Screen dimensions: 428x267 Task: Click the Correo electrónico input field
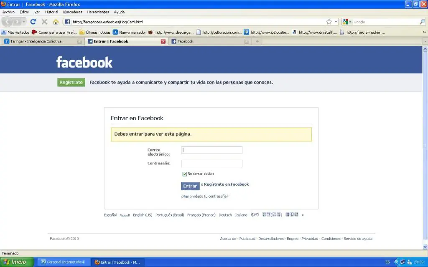[211, 150]
